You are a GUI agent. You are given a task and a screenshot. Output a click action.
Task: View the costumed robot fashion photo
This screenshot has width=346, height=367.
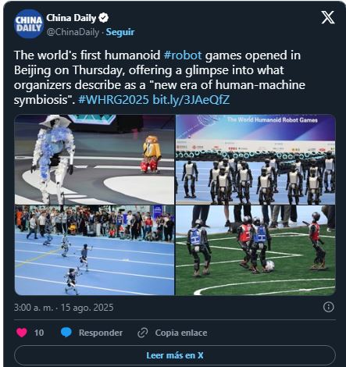95,159
